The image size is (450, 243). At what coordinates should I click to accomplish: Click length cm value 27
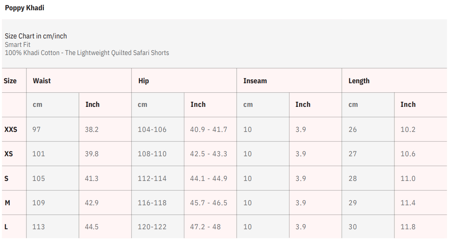353,154
